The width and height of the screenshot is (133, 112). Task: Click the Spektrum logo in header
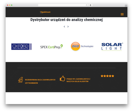45,12
